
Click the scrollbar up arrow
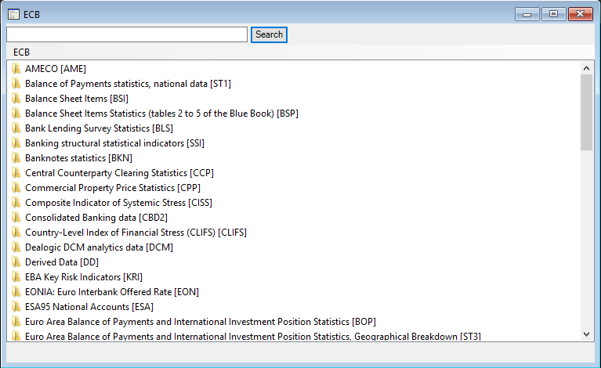pyautogui.click(x=586, y=68)
